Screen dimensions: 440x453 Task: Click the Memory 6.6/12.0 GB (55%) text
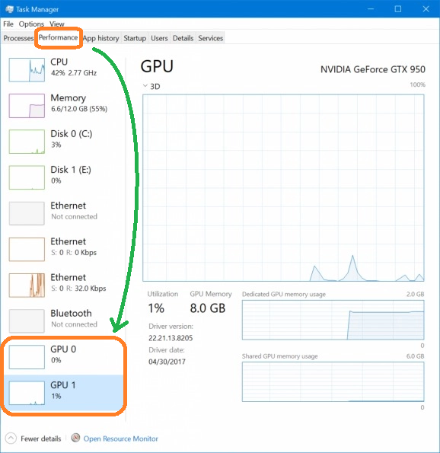point(79,109)
